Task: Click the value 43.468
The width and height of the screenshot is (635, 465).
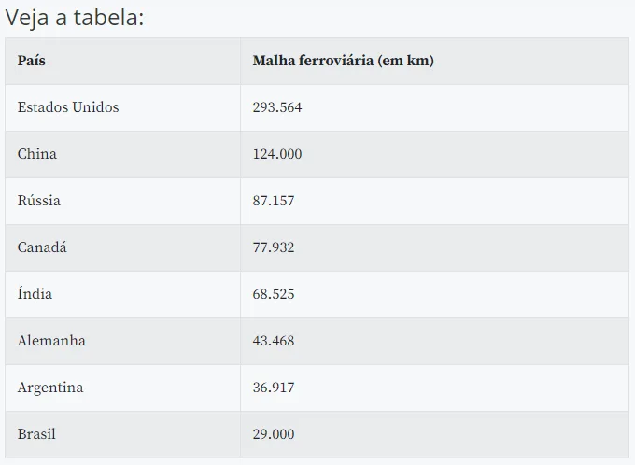Action: coord(274,341)
